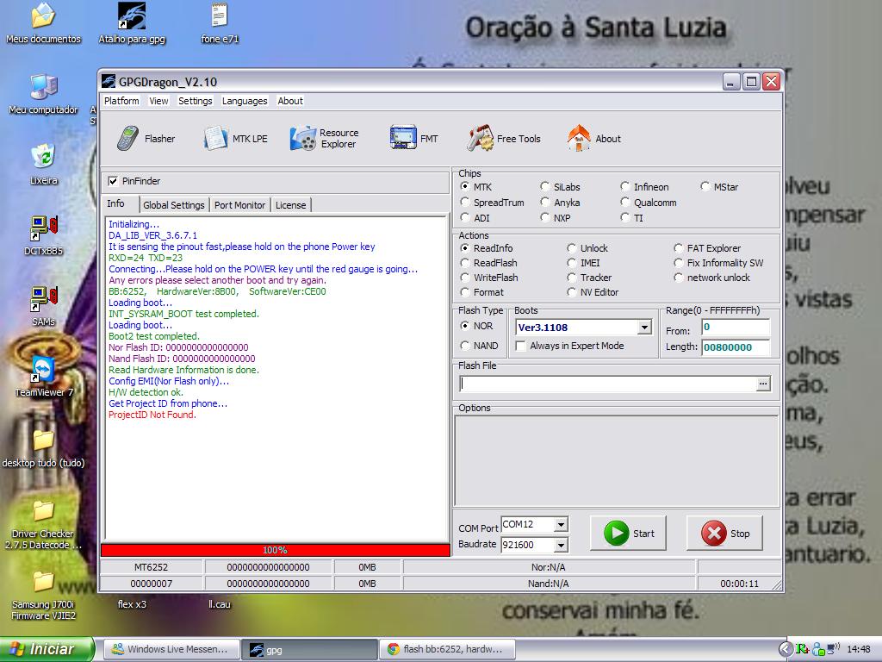Click the Flash File path field
Viewport: 882px width, 662px height.
(x=608, y=384)
